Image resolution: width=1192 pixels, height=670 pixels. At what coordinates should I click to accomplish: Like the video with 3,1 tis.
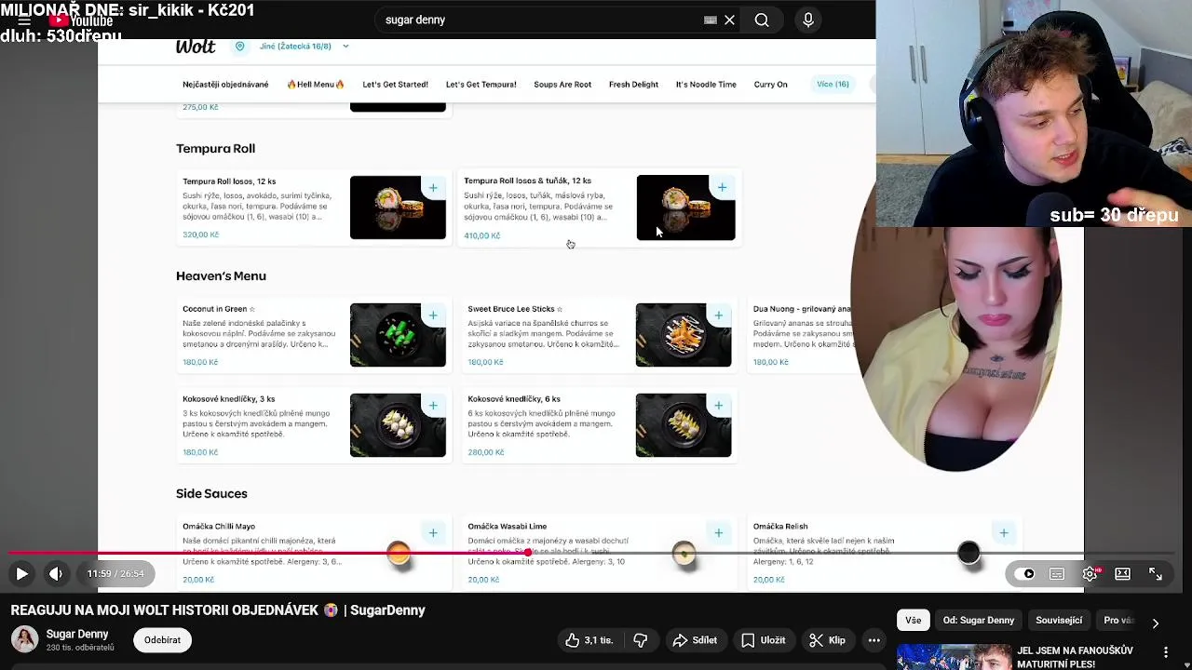tap(589, 640)
